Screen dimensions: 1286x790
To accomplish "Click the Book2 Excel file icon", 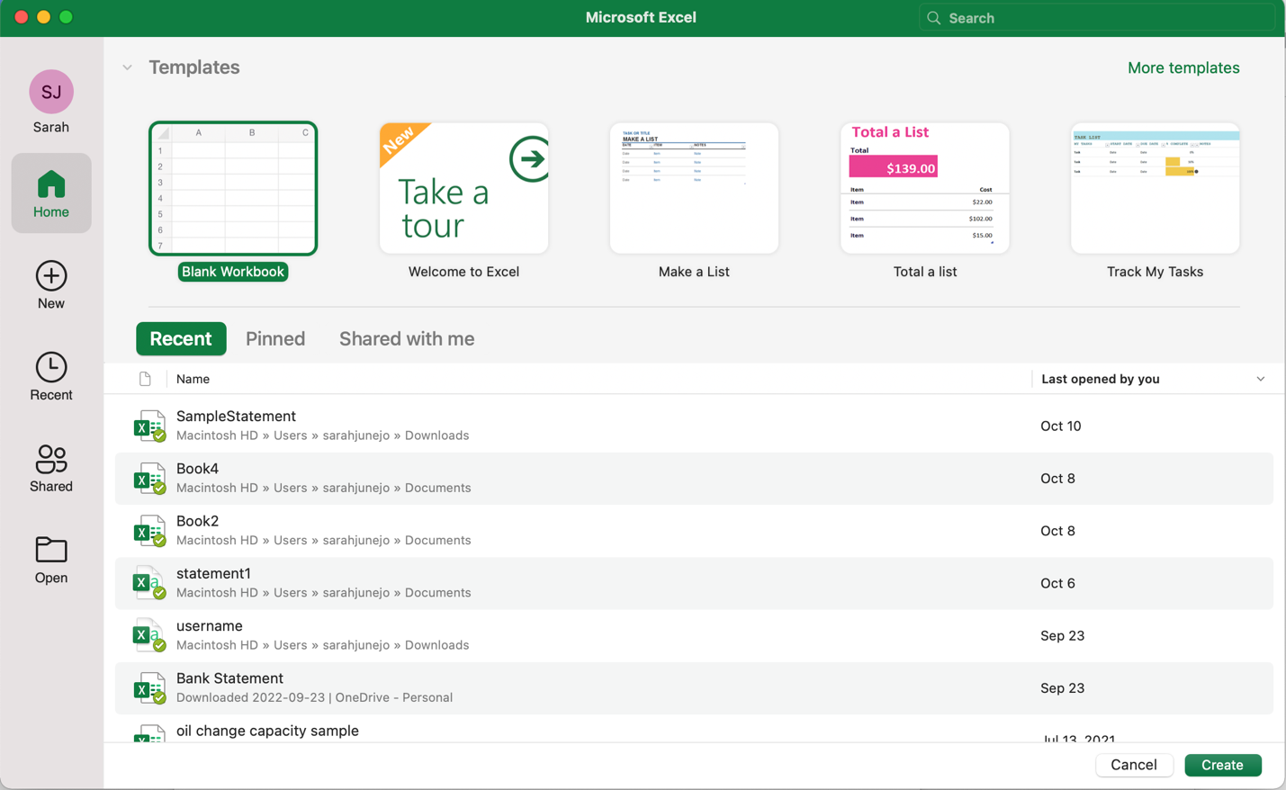I will click(x=149, y=531).
